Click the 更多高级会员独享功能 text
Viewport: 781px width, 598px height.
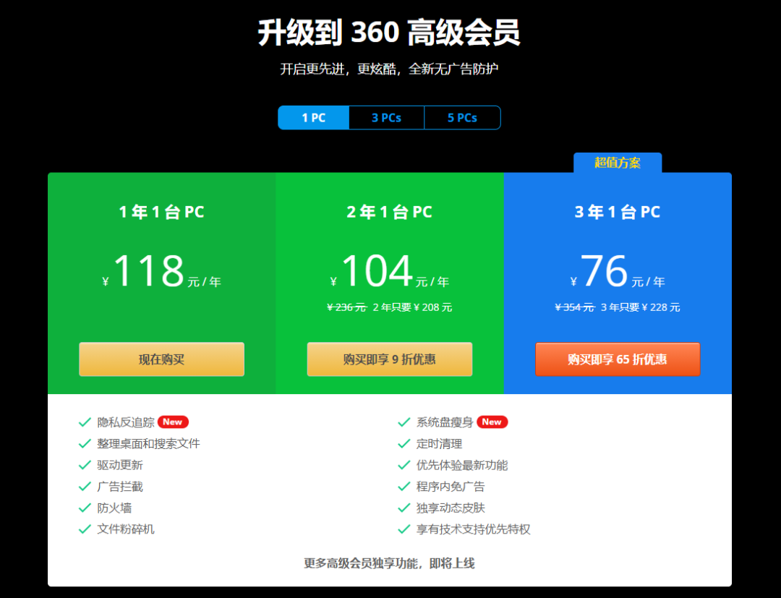[390, 563]
